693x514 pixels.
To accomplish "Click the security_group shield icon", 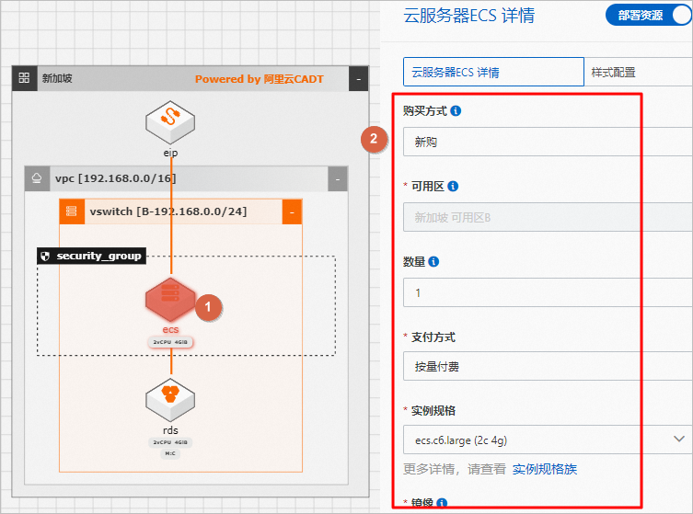I will [x=45, y=257].
